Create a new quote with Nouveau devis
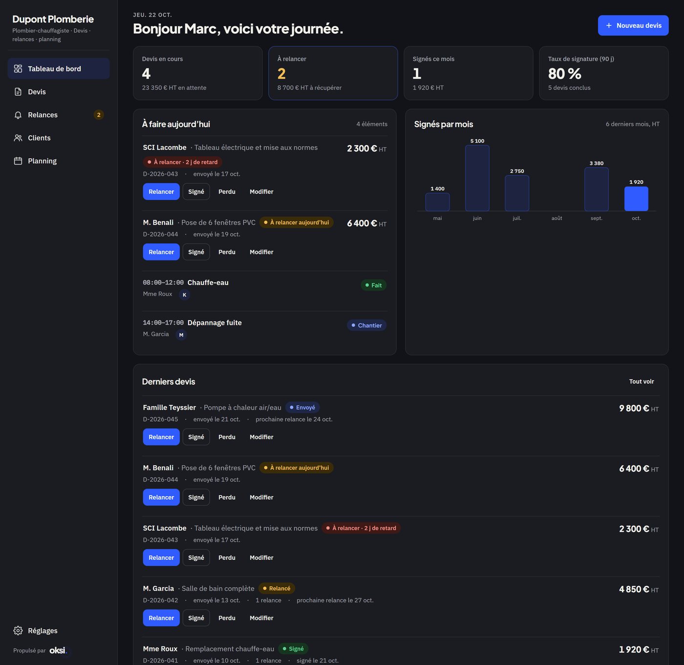684x665 pixels. pyautogui.click(x=633, y=25)
